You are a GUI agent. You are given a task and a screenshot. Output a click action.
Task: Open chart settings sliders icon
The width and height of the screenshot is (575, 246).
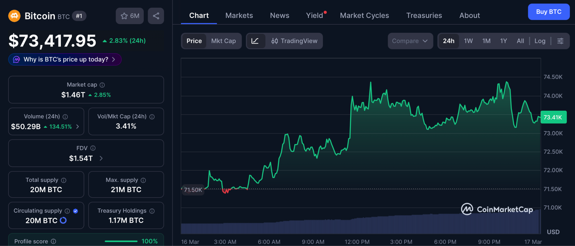tap(560, 41)
